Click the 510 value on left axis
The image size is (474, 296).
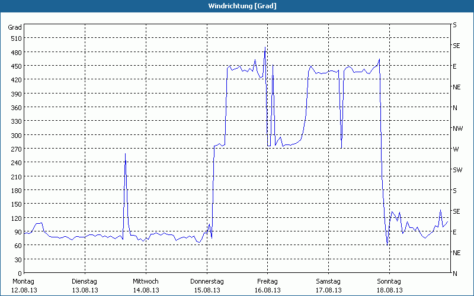(15, 38)
